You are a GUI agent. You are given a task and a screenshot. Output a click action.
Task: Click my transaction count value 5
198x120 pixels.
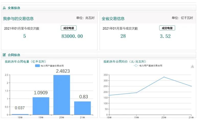pos(25,36)
